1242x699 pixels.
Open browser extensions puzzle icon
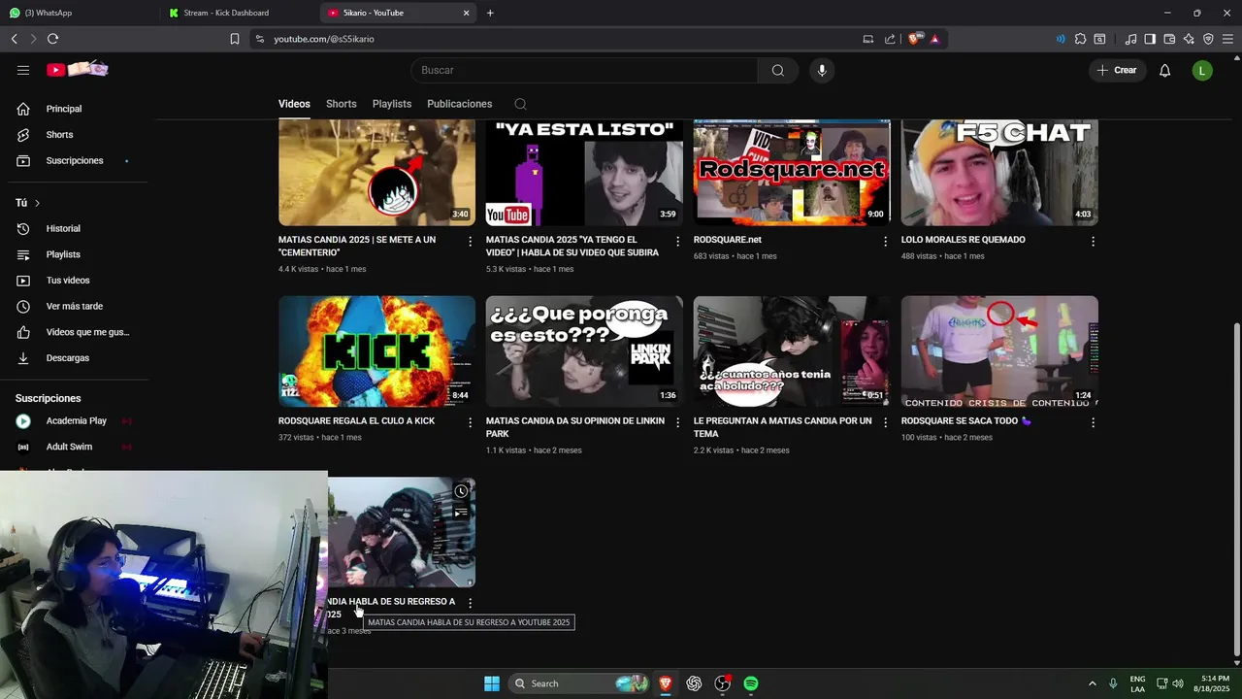[1080, 39]
